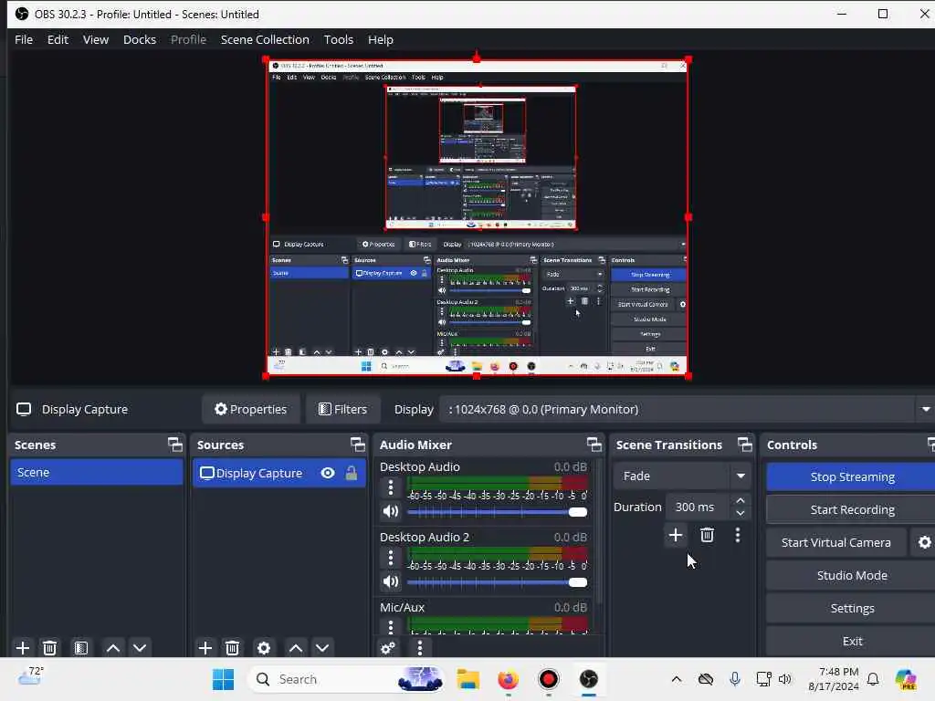Image resolution: width=935 pixels, height=701 pixels.
Task: Float the Scenes dock icon
Action: [175, 445]
